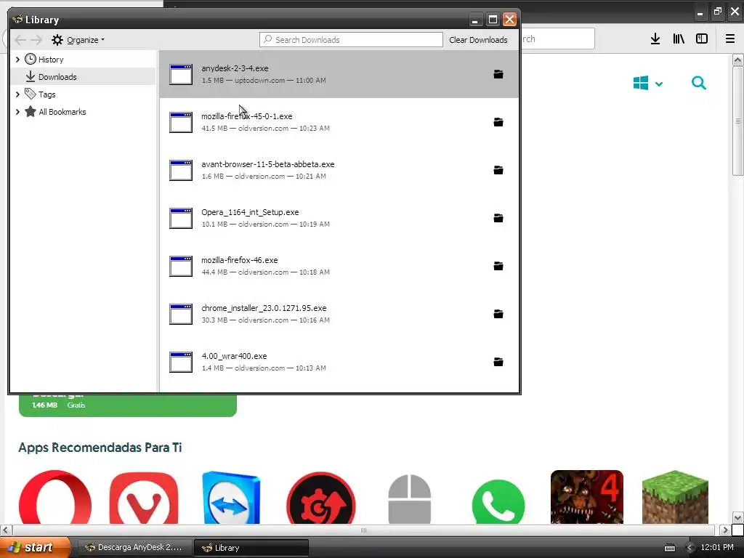Focus the Search Downloads field

tap(351, 40)
